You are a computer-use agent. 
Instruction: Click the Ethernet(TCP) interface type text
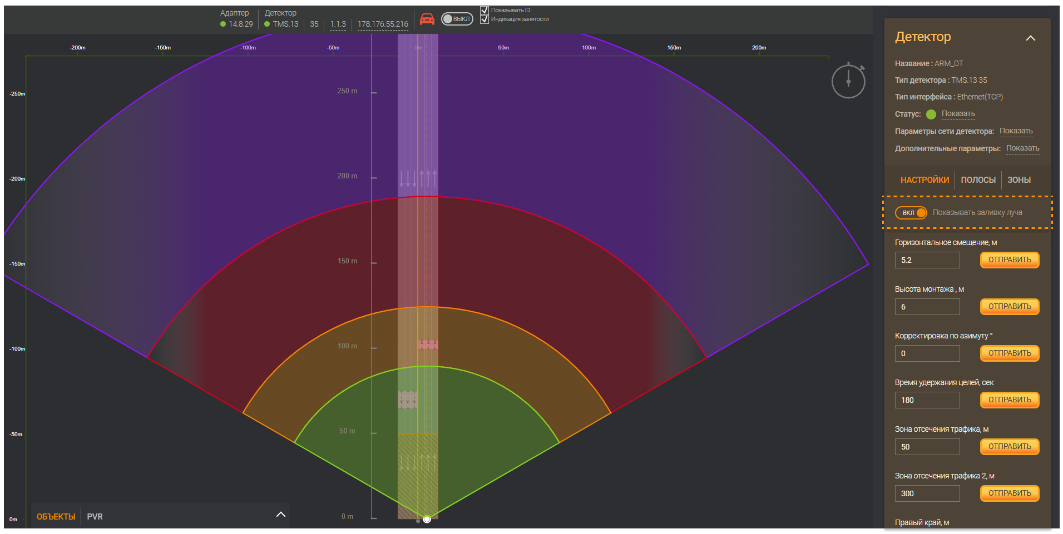pyautogui.click(x=980, y=97)
